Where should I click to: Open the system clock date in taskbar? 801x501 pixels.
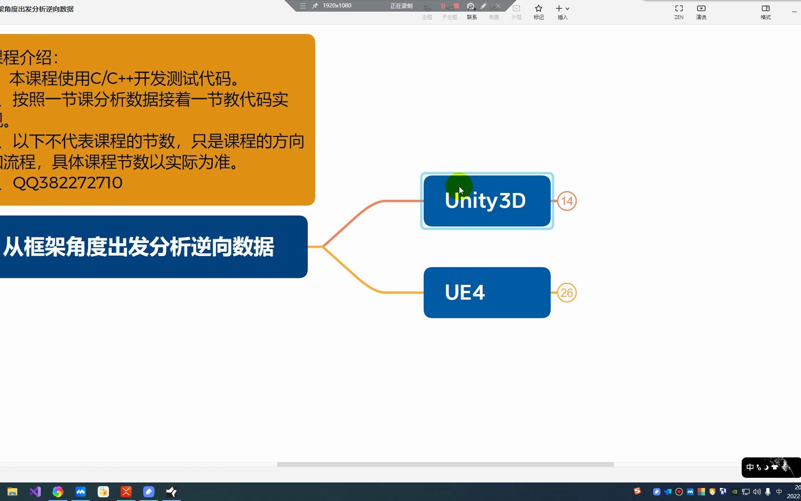coord(794,492)
